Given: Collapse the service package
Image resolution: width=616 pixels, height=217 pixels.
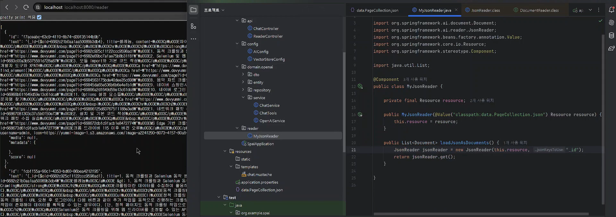Looking at the screenshot, I should pos(243,97).
